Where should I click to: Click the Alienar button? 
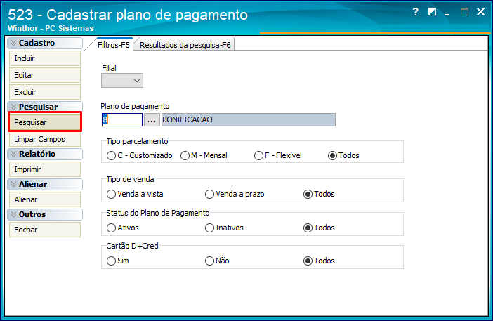click(x=45, y=199)
